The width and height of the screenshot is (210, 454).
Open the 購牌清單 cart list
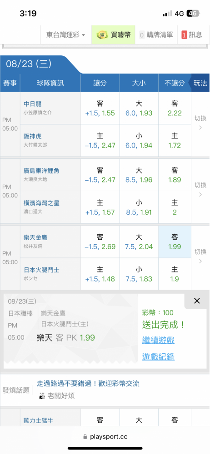coord(156,35)
